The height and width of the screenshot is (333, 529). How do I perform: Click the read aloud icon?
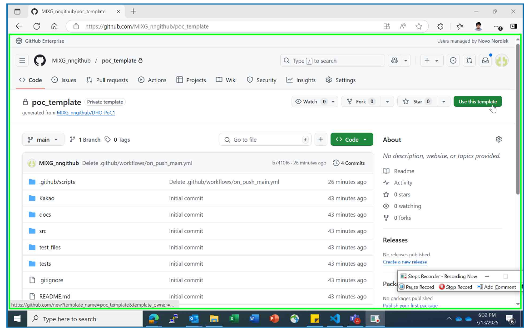point(403,26)
